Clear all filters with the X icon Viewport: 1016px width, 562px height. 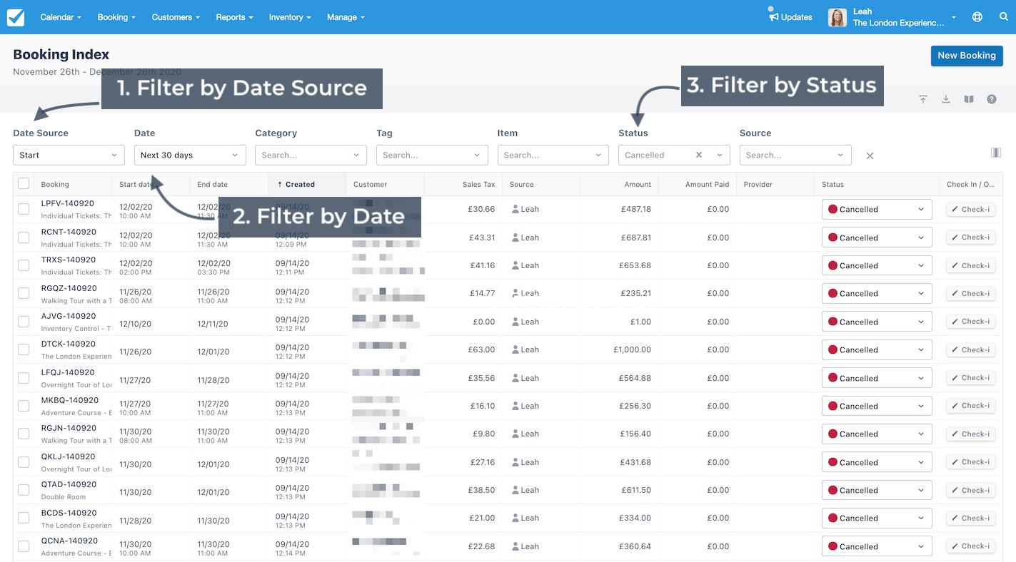pyautogui.click(x=870, y=155)
